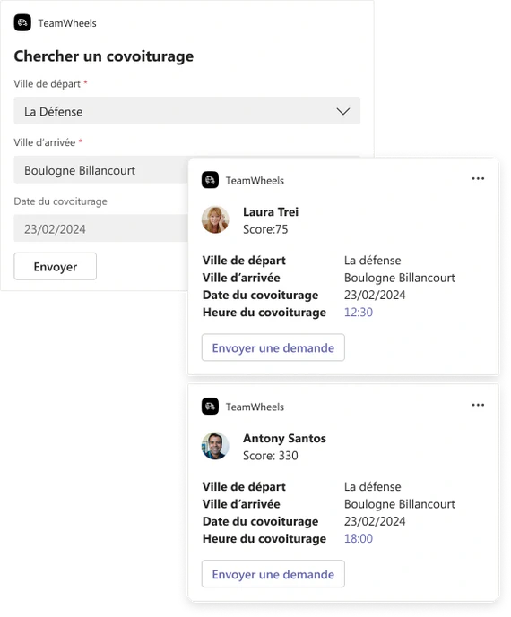Viewport: 511px width, 617px height.
Task: Expand the Ville de départ dropdown chevron
Action: (343, 111)
